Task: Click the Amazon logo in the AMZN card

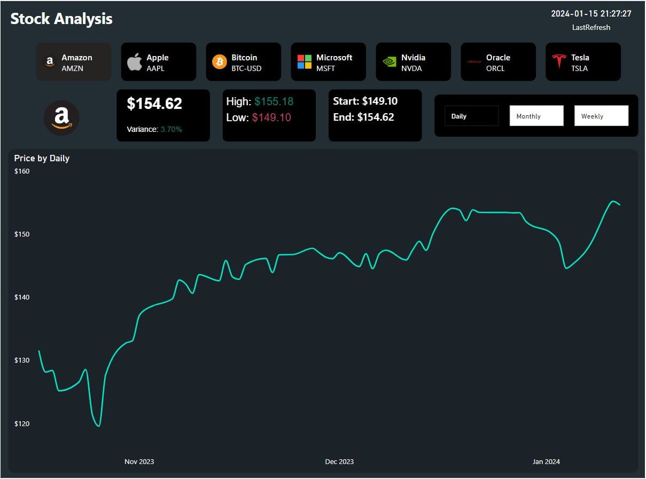Action: (50, 62)
